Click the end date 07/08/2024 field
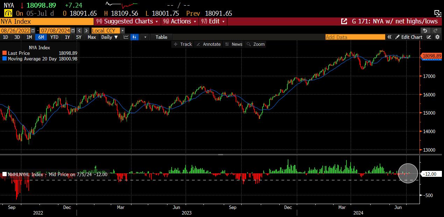444x217 pixels. pyautogui.click(x=55, y=30)
